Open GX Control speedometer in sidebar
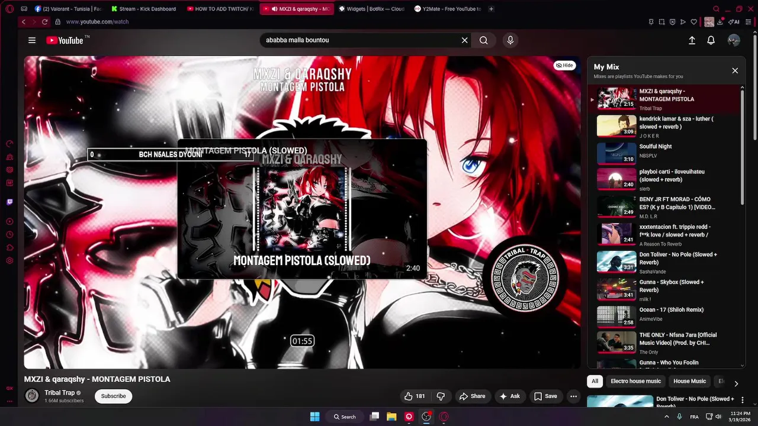758x426 pixels. [9, 144]
